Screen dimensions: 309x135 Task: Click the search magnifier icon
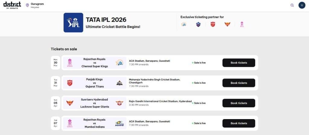[x=292, y=5]
